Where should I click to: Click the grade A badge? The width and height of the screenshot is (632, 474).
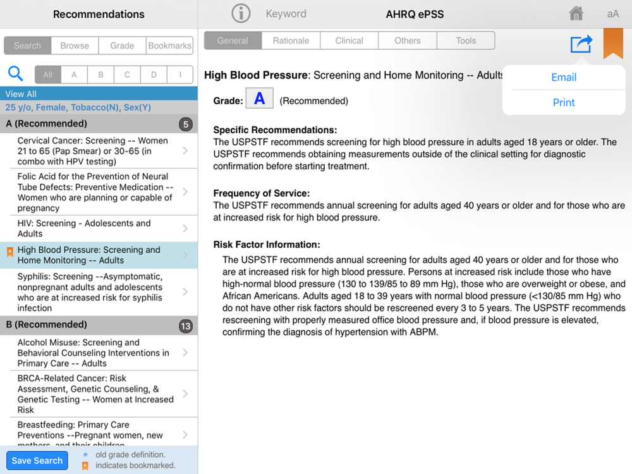click(x=260, y=99)
